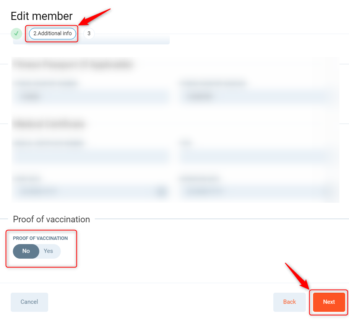Click left blurred input in first section

tap(91, 97)
